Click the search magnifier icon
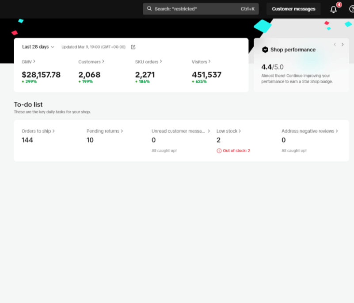The image size is (354, 303). [149, 9]
